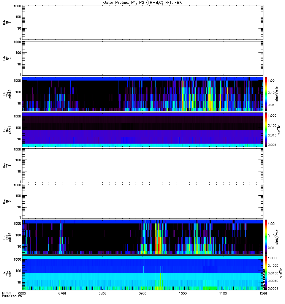
Task: Click the 1.0000 tick on thc scm1 color bar
Action: tap(273, 258)
